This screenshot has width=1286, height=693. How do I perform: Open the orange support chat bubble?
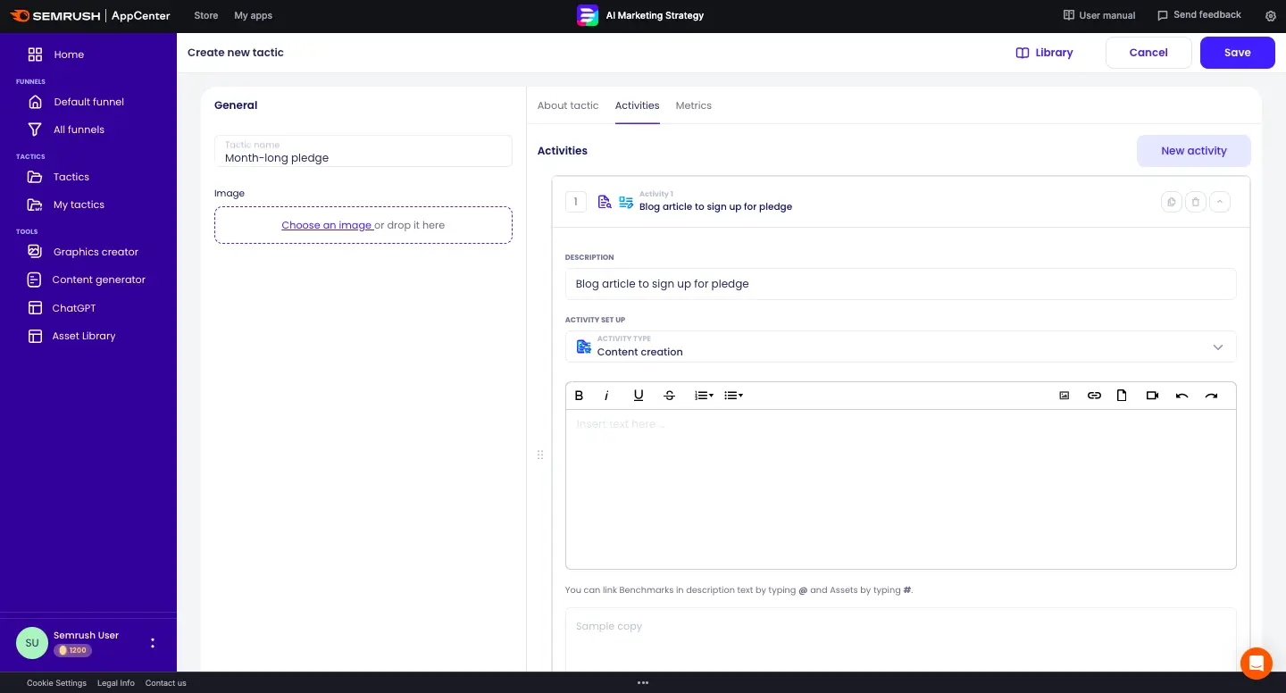pos(1256,664)
